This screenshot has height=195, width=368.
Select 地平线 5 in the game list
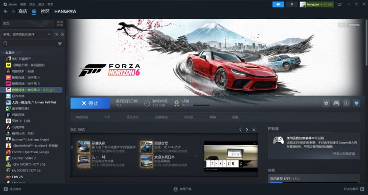[x=32, y=83]
